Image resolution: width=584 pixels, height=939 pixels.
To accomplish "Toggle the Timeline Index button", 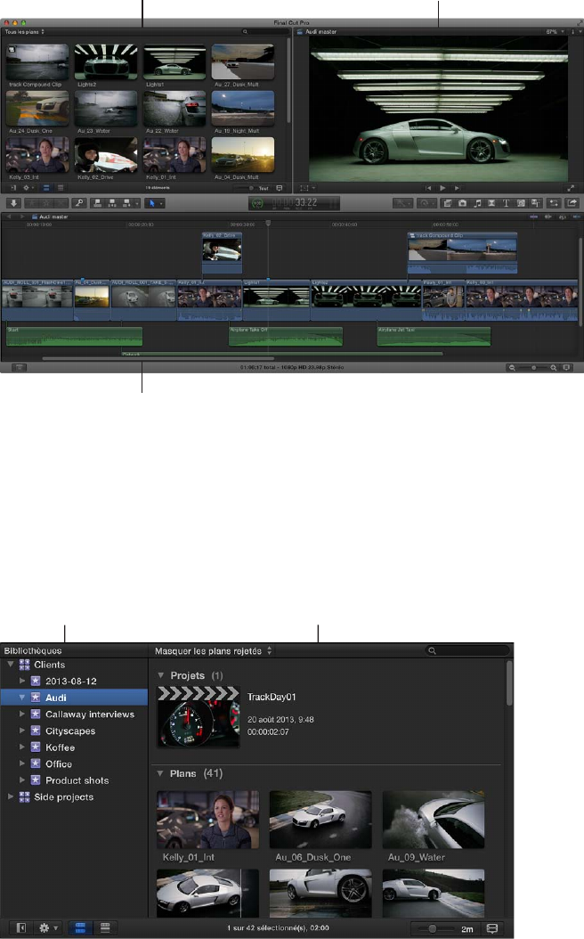I will pos(20,368).
